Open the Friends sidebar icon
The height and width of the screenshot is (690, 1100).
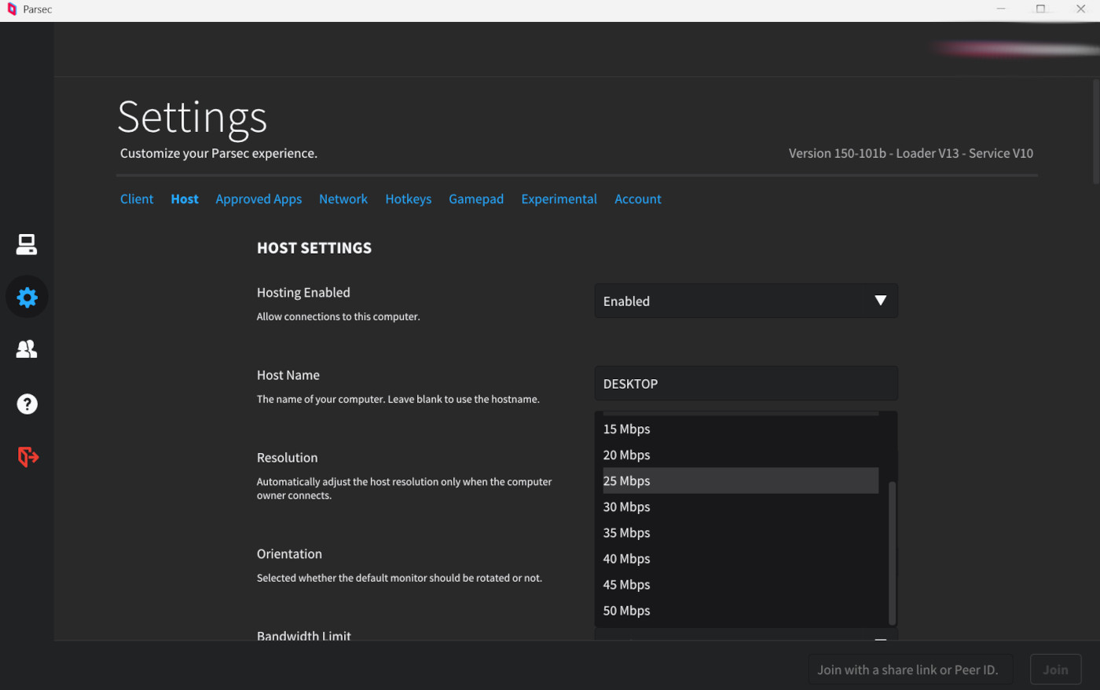point(27,349)
